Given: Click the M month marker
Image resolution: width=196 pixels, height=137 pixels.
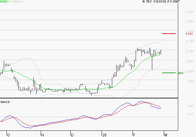Looking at the screenshot, I should (166, 135).
